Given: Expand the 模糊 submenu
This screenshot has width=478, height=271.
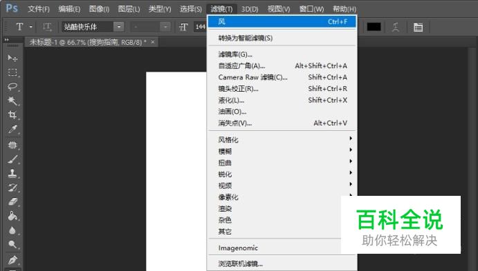Looking at the screenshot, I should click(282, 151).
